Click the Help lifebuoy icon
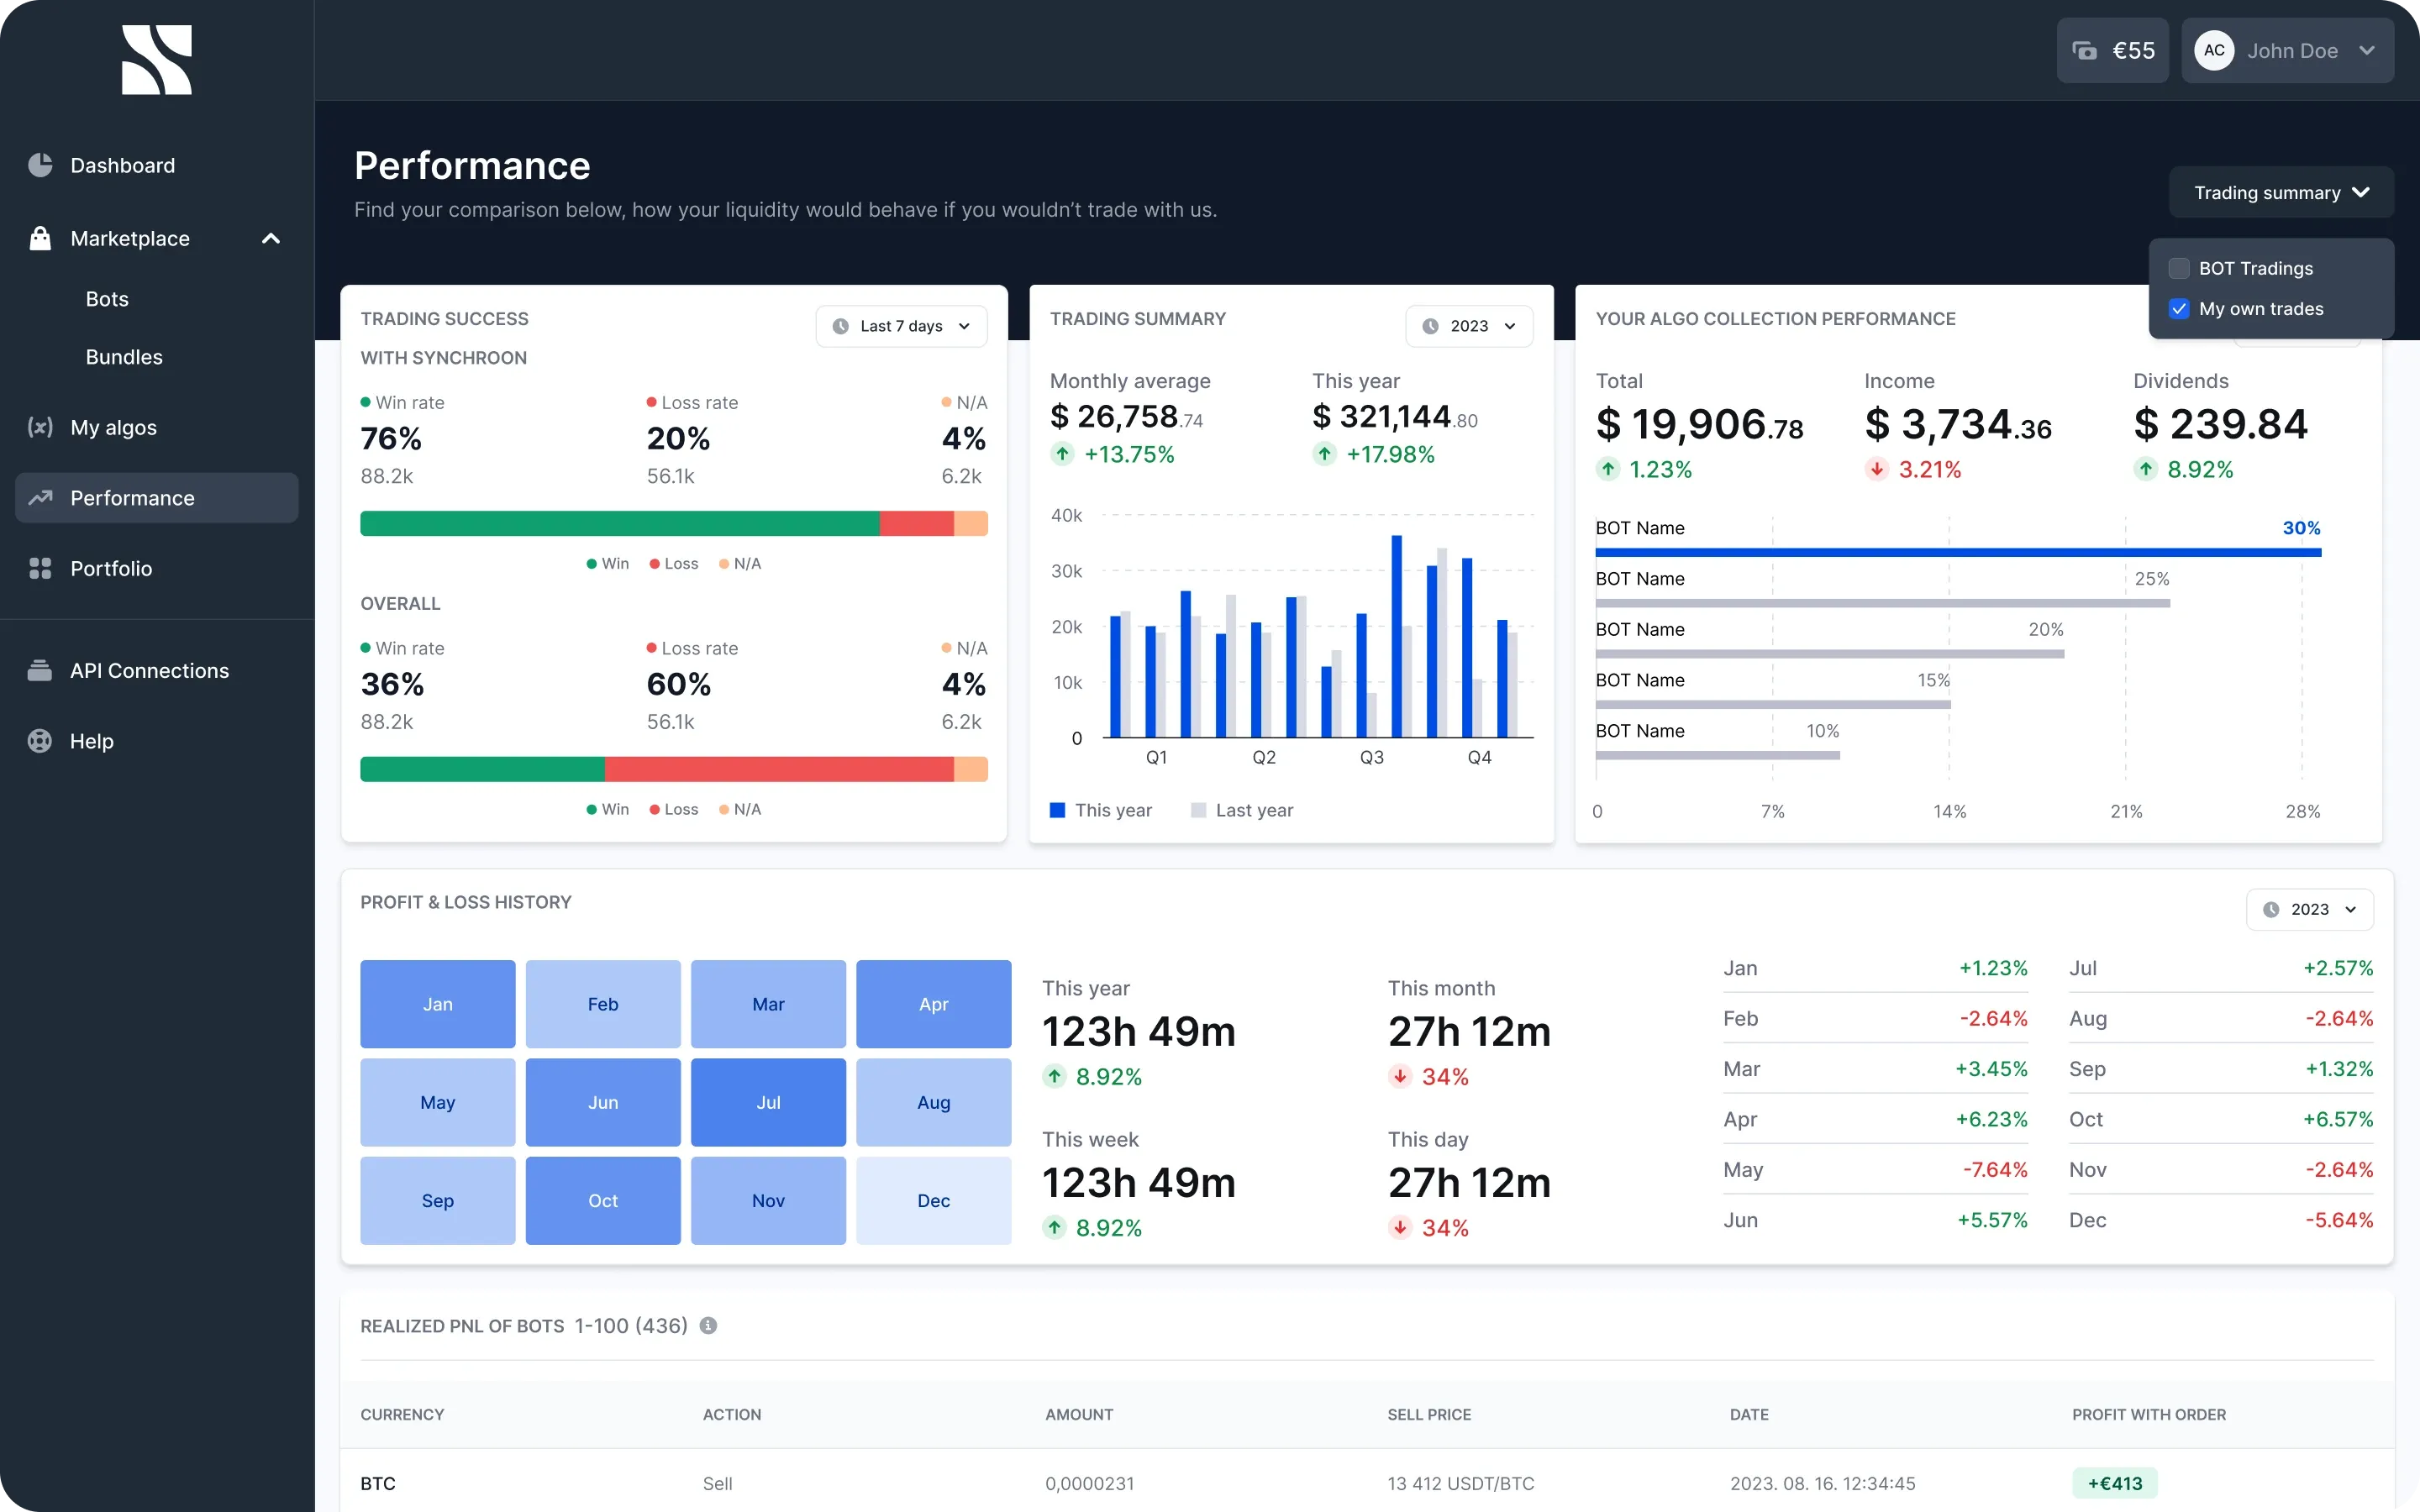The image size is (2420, 1512). (x=40, y=741)
